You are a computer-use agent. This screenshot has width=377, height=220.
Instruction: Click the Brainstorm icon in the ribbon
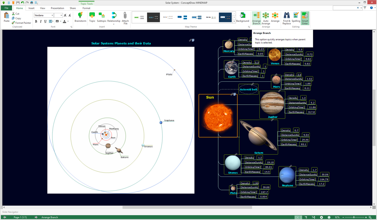[80, 17]
